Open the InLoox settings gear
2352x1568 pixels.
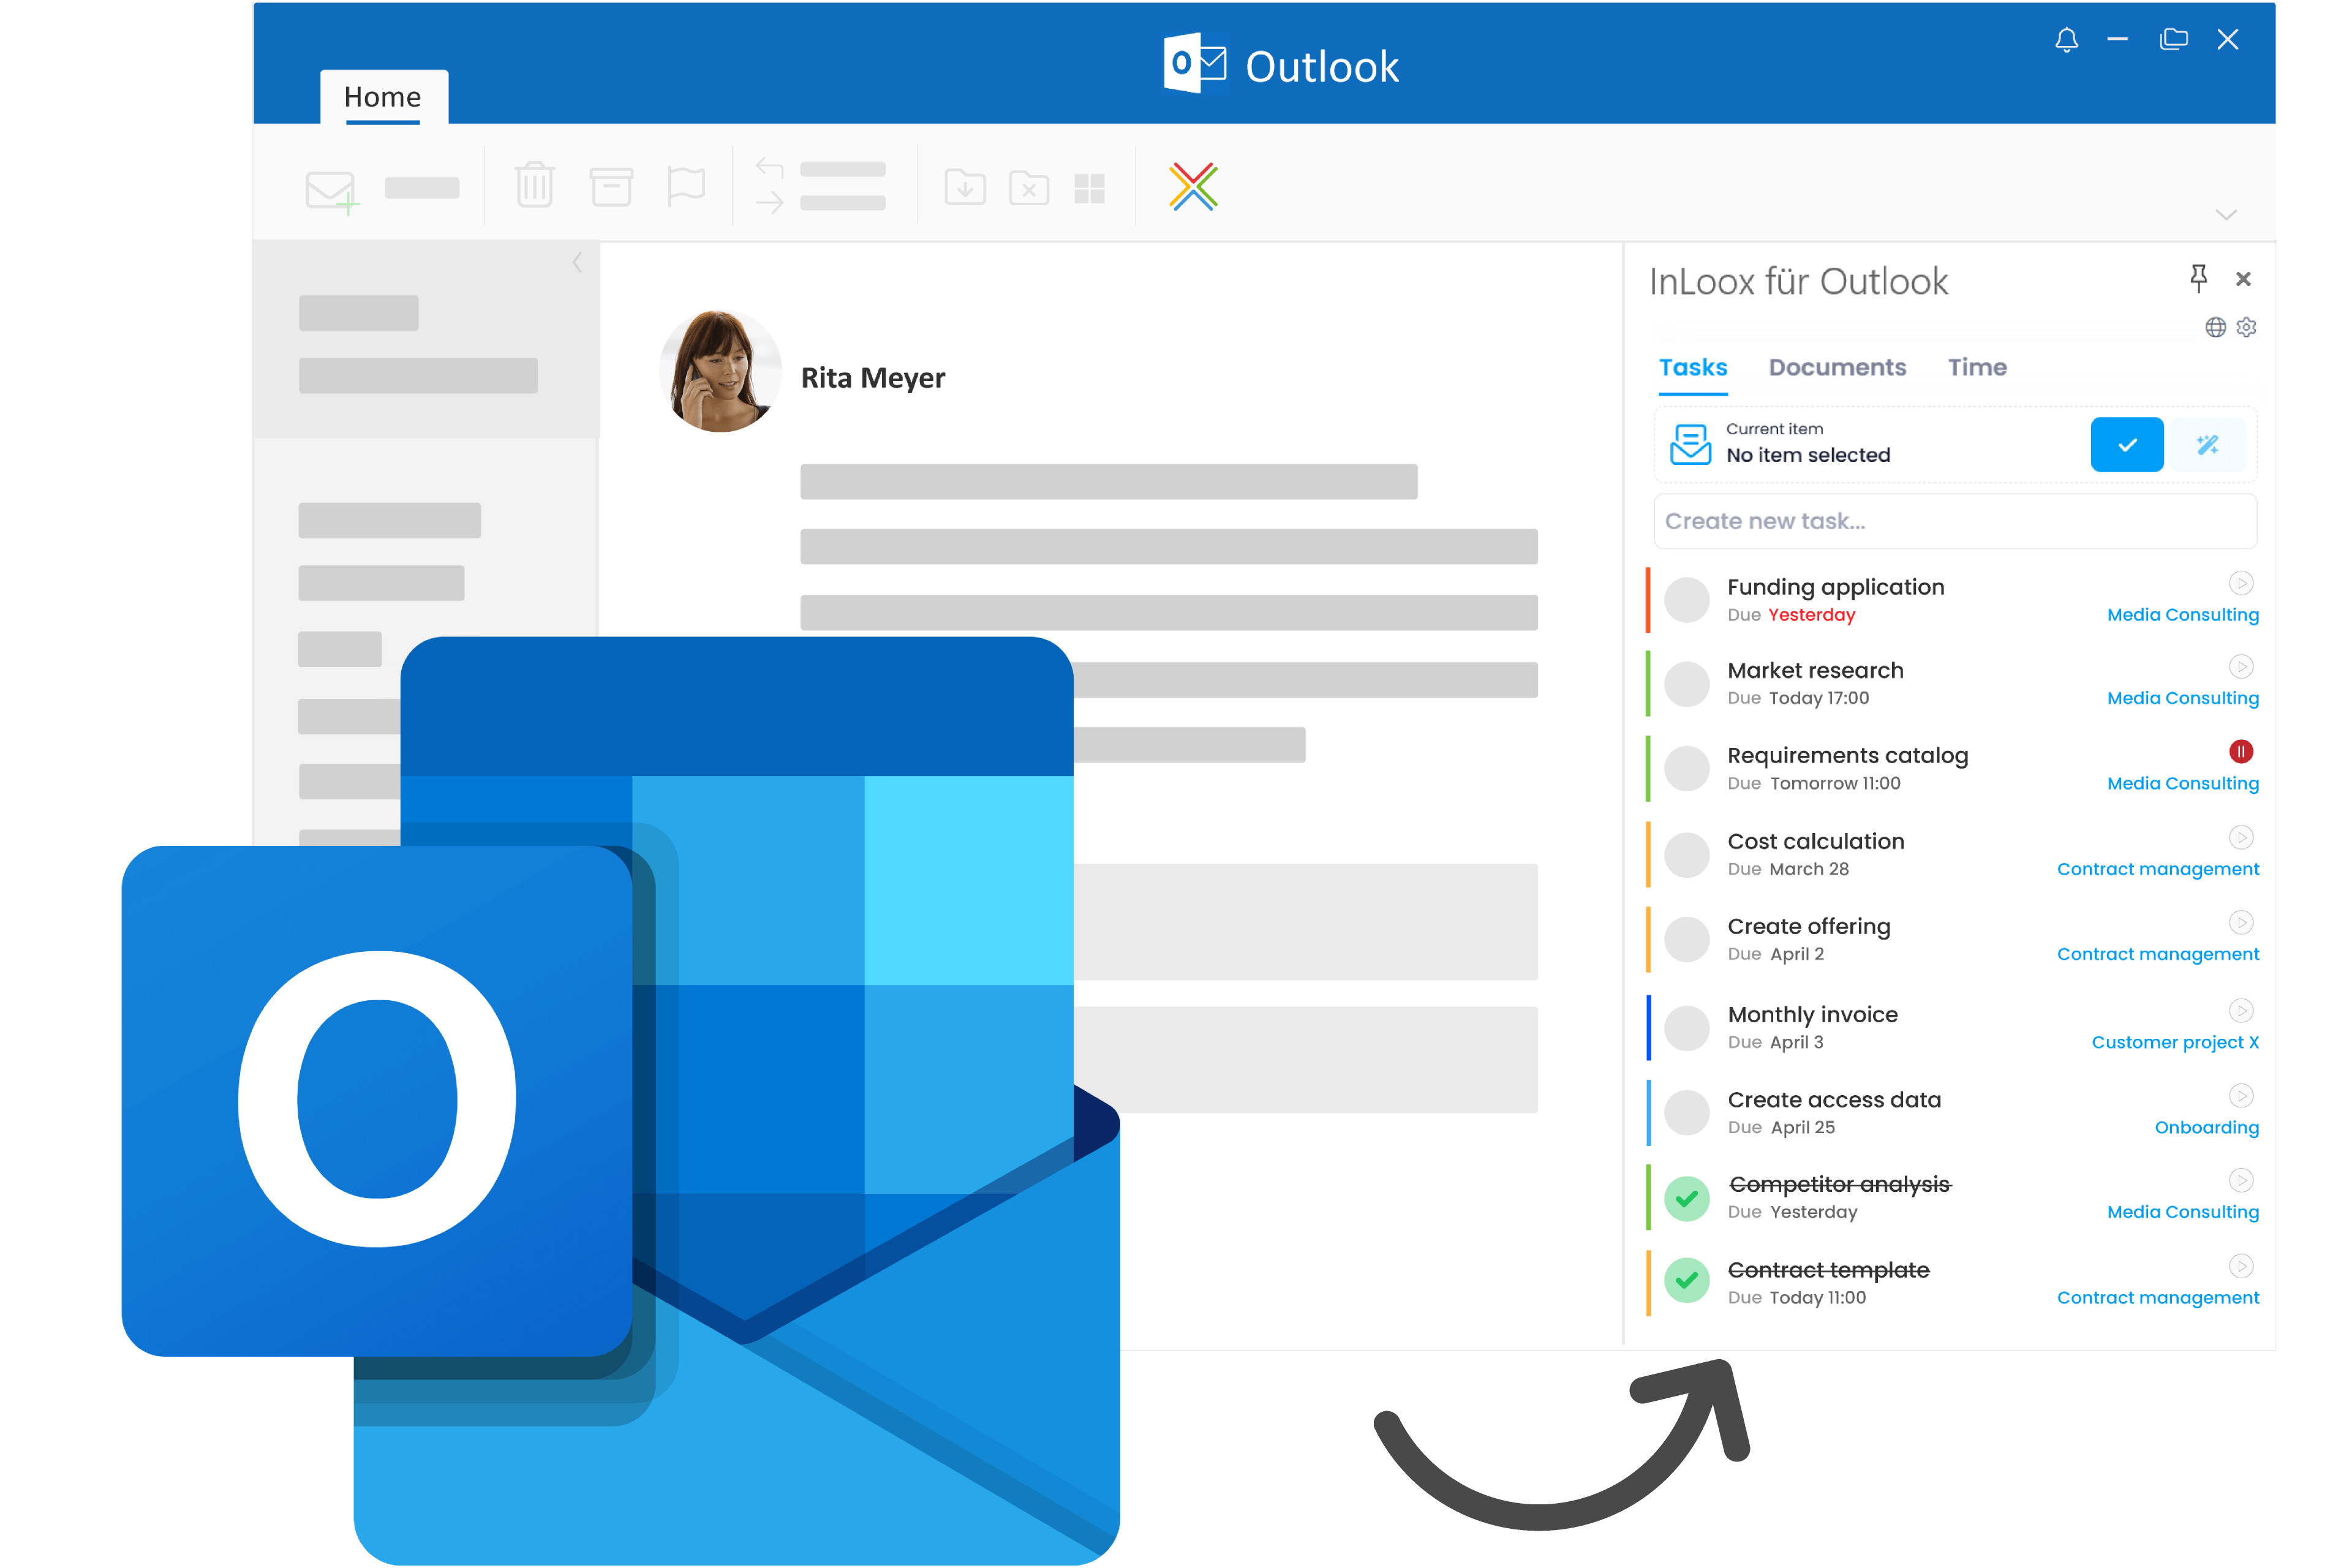click(x=2246, y=327)
